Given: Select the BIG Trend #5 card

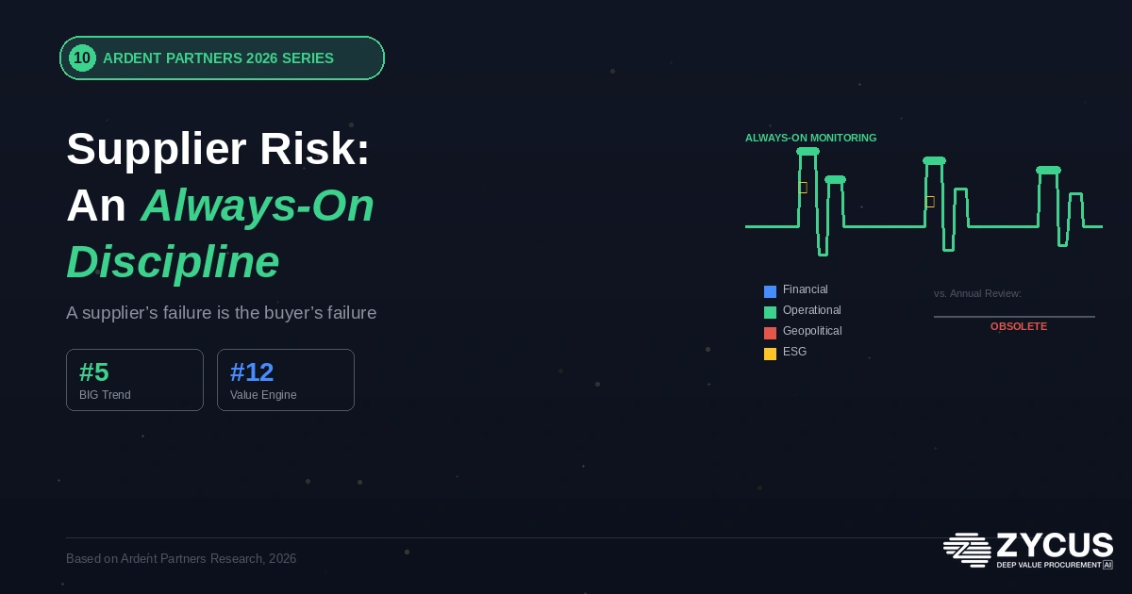Looking at the screenshot, I should click(135, 380).
